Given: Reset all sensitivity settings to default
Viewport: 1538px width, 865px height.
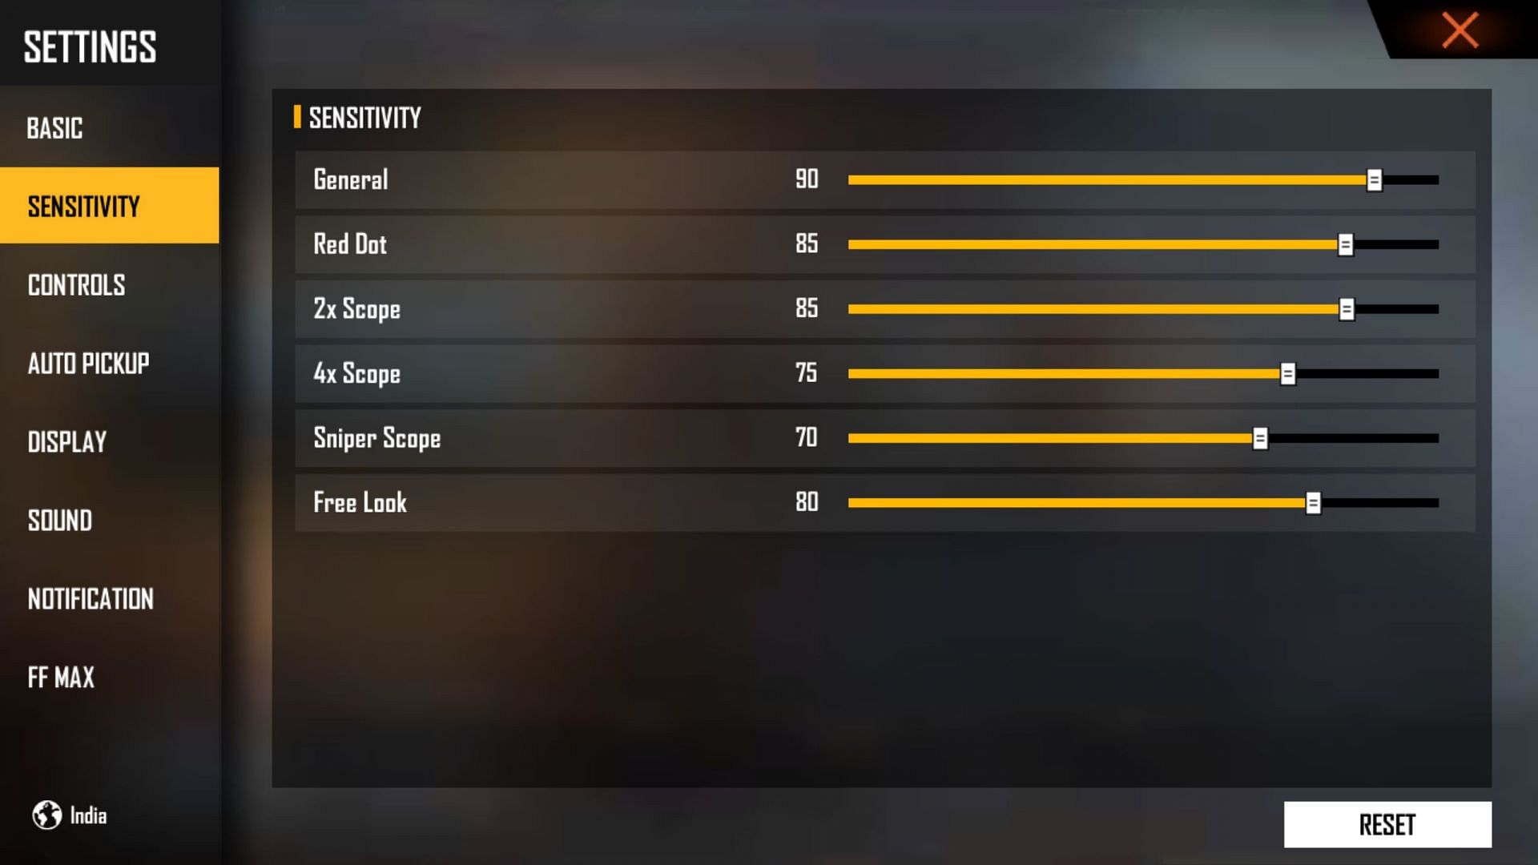Looking at the screenshot, I should click(1386, 825).
